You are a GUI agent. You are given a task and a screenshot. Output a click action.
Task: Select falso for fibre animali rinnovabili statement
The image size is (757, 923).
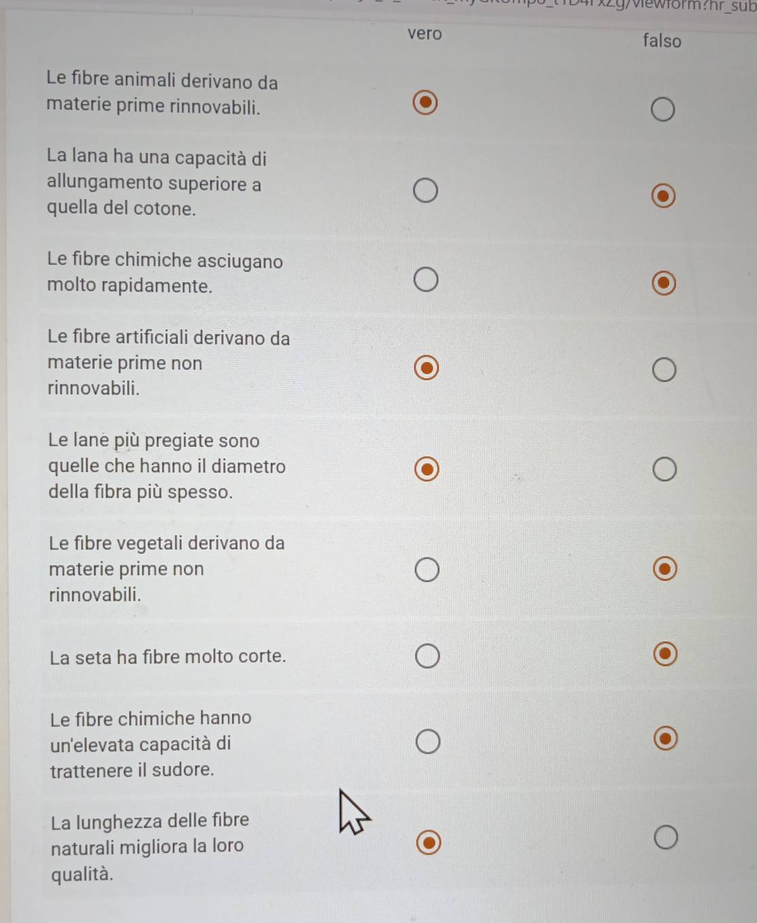point(663,110)
